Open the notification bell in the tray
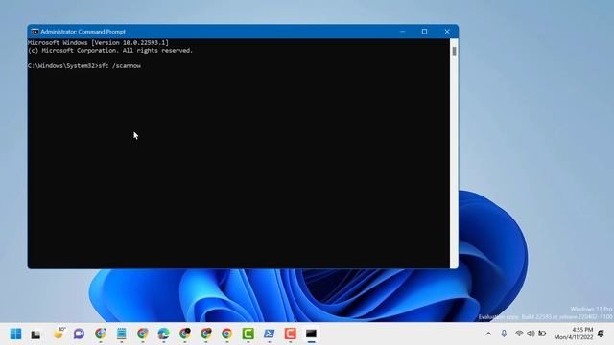614x345 pixels. [x=602, y=333]
